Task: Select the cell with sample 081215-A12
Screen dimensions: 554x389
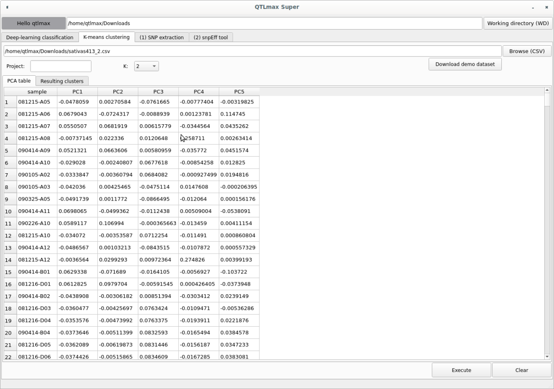Action: tap(37, 260)
